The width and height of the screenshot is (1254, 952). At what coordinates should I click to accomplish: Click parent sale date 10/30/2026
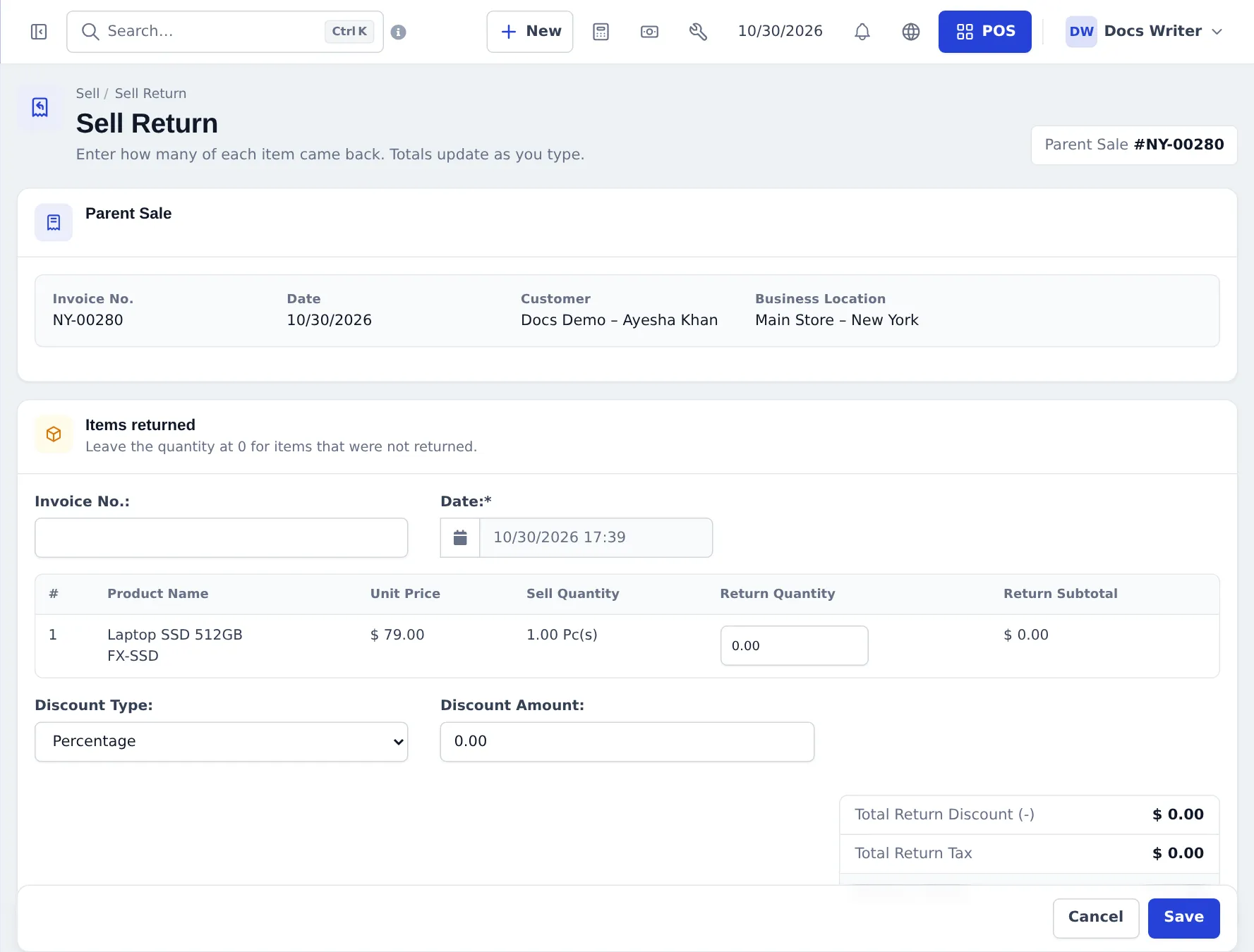click(329, 321)
